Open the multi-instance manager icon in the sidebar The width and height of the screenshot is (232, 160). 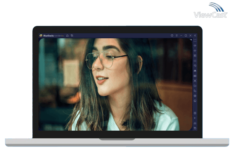pos(195,91)
